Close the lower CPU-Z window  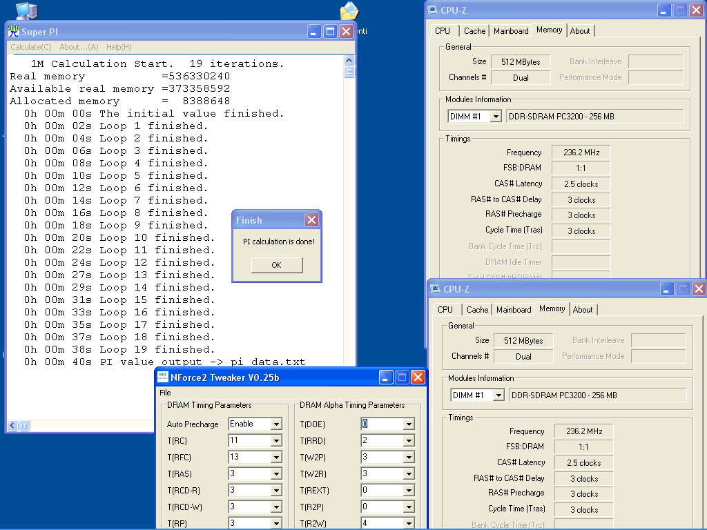point(699,289)
